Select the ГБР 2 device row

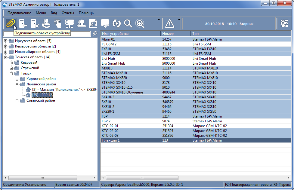coord(196,121)
